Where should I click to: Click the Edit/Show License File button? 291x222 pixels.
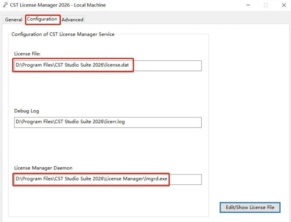coord(250,207)
